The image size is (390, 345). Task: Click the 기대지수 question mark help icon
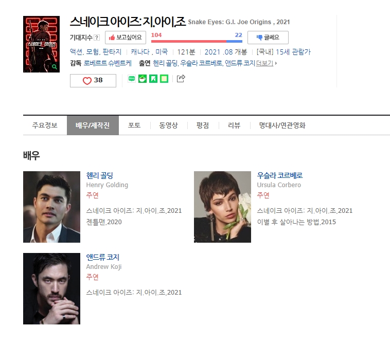tap(97, 38)
